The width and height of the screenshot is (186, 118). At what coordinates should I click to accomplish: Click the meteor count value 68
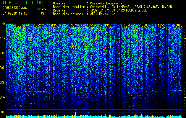coord(43,14)
